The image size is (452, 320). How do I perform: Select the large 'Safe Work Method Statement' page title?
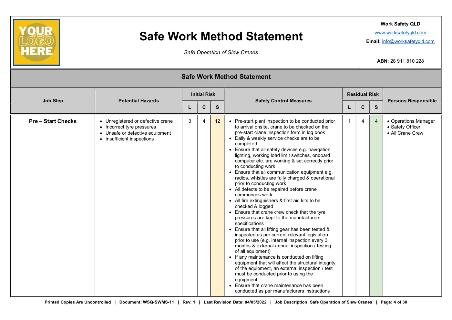tap(221, 36)
